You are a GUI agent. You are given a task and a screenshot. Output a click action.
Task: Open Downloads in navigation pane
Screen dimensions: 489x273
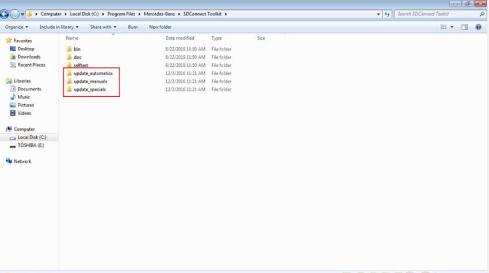pyautogui.click(x=29, y=57)
